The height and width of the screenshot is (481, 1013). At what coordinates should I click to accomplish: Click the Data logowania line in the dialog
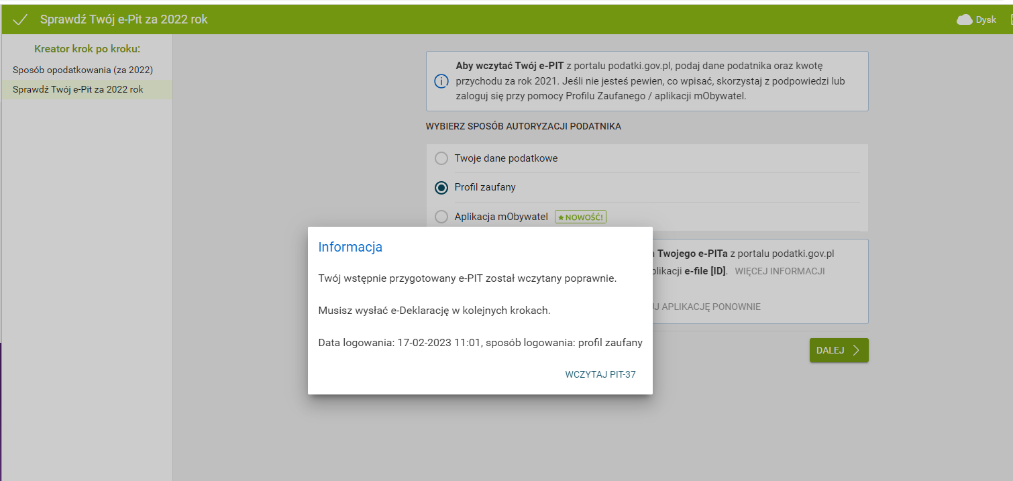(x=480, y=343)
